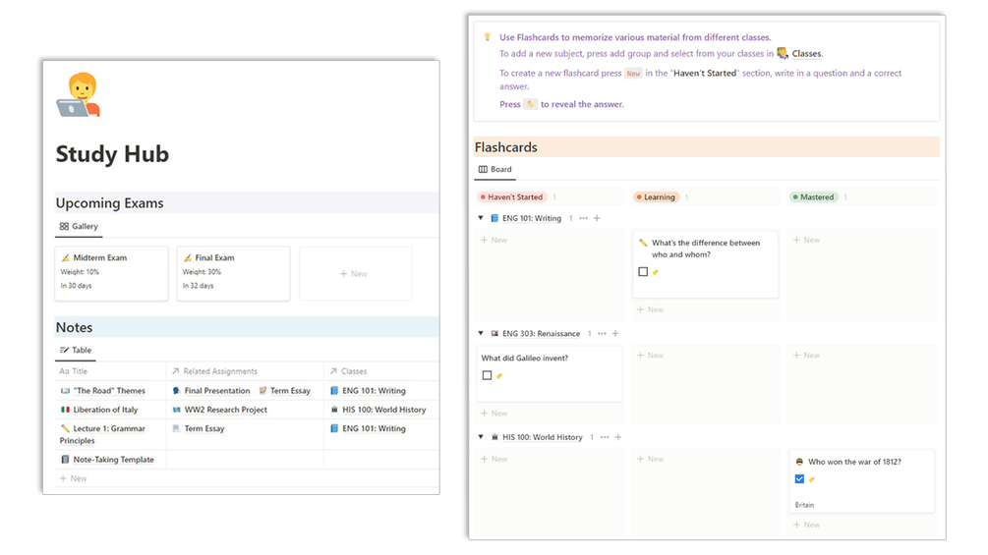Check the box on the who and whom flashcard

[643, 272]
